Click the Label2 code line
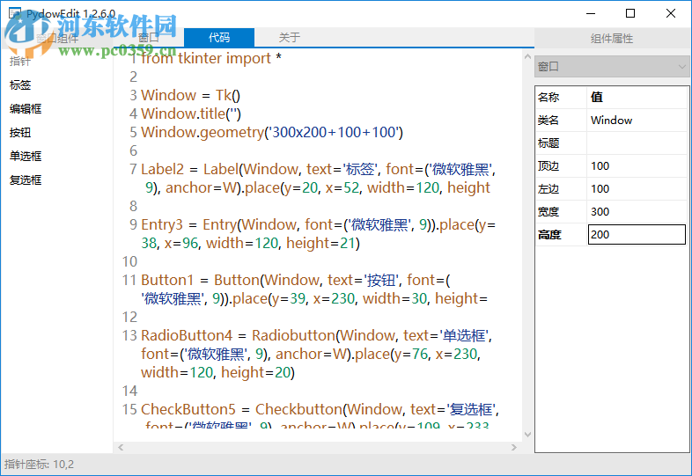The height and width of the screenshot is (476, 692). 318,179
